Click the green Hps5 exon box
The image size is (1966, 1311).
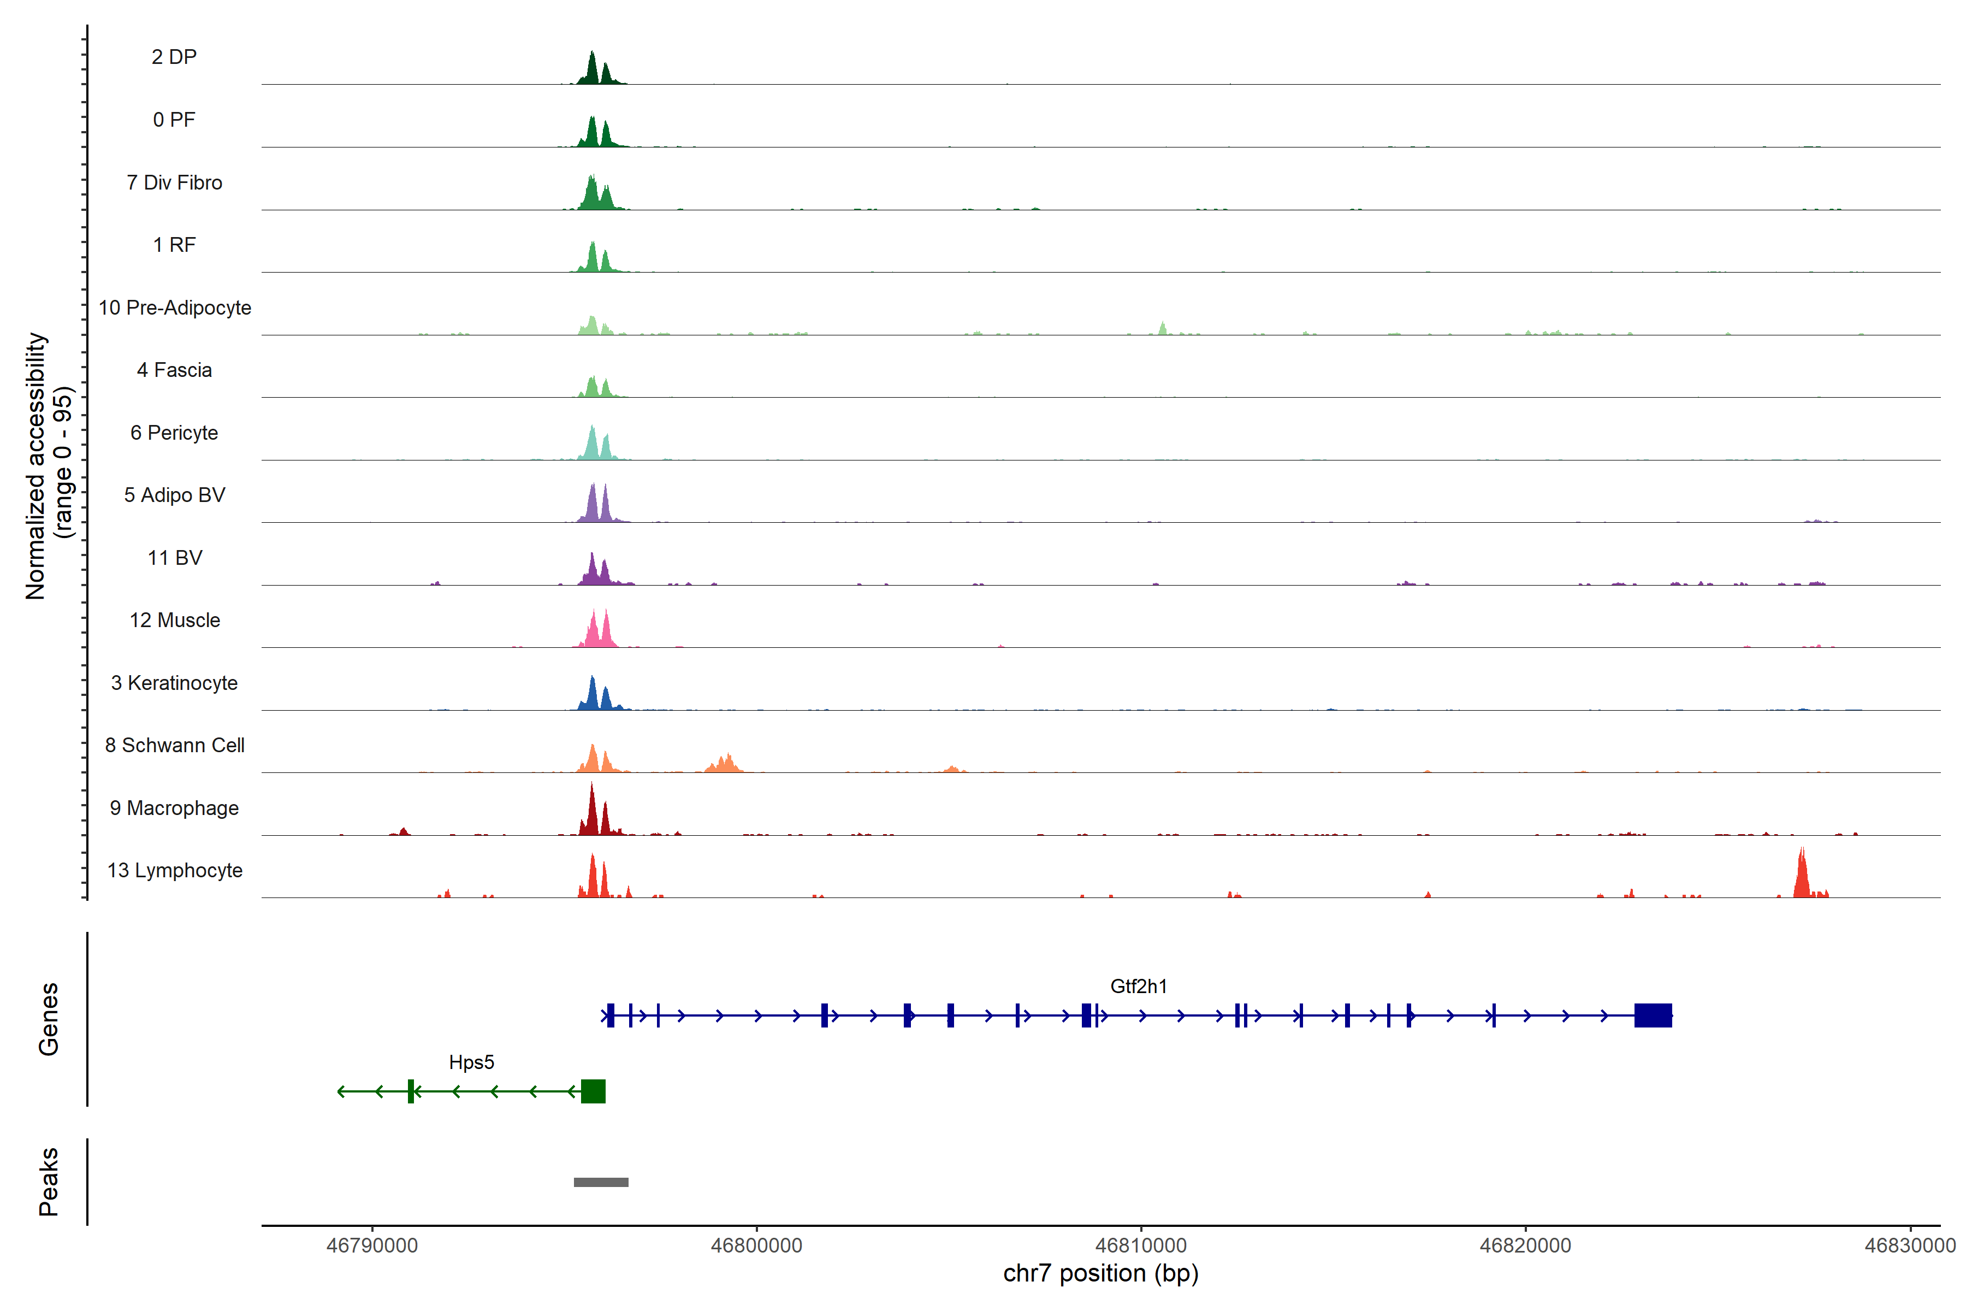593,1091
